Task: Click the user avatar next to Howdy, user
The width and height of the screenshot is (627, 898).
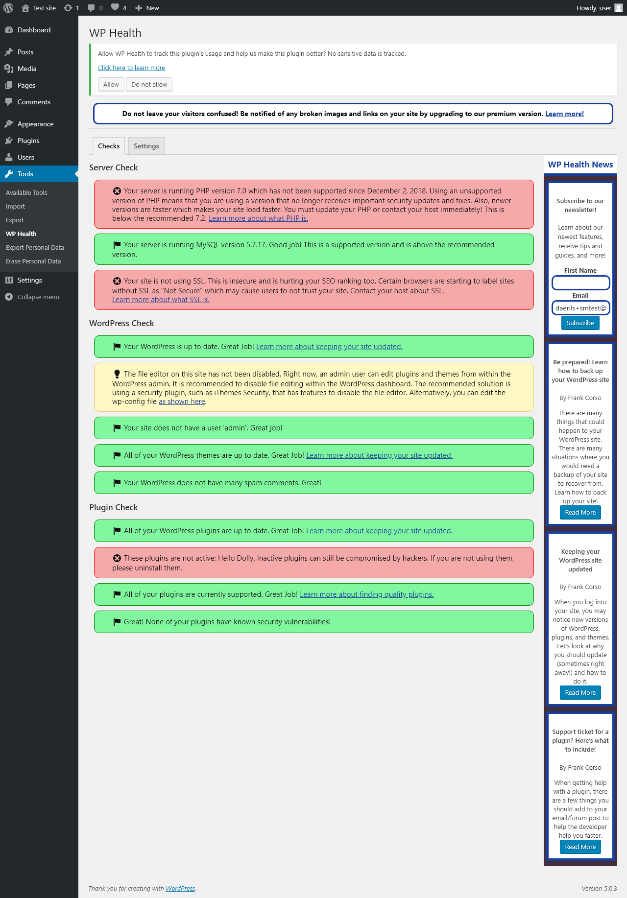Action: [x=619, y=8]
